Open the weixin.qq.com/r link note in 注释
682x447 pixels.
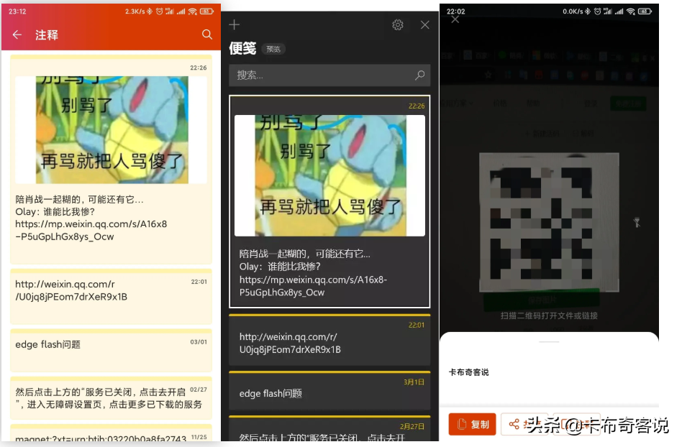111,296
